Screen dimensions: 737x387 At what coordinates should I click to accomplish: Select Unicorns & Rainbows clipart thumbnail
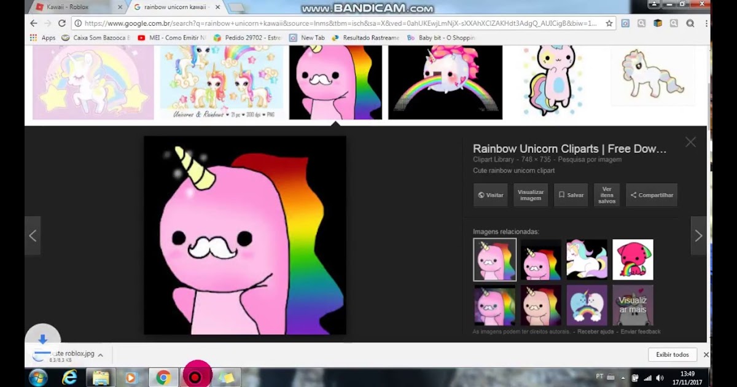[222, 82]
